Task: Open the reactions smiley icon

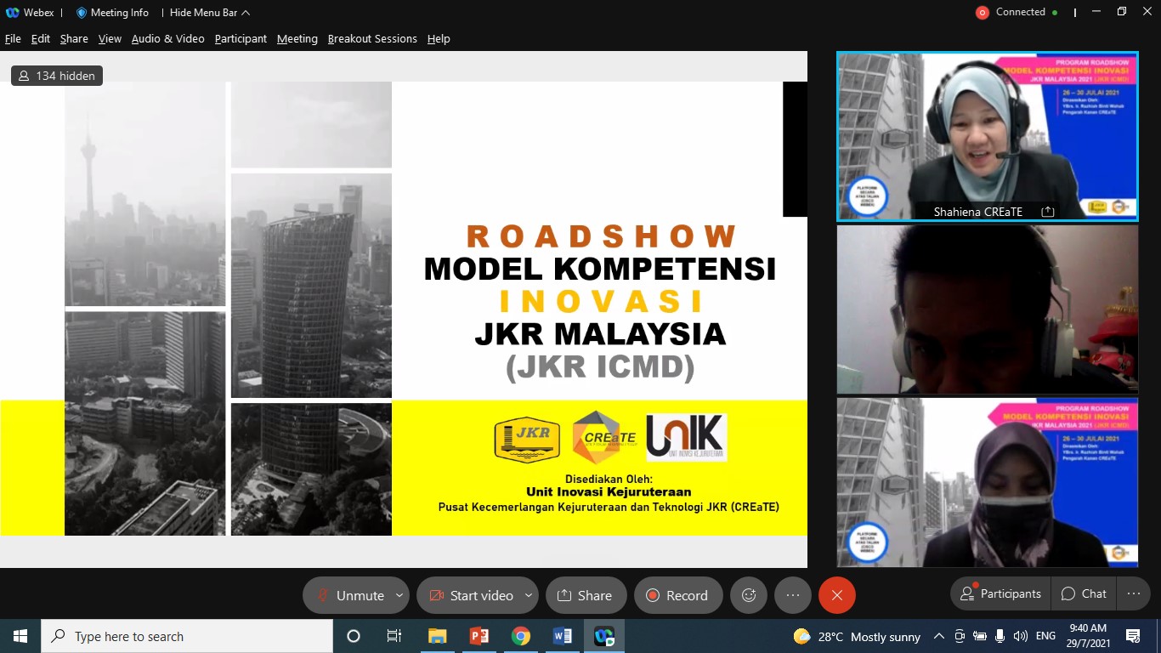Action: point(749,595)
